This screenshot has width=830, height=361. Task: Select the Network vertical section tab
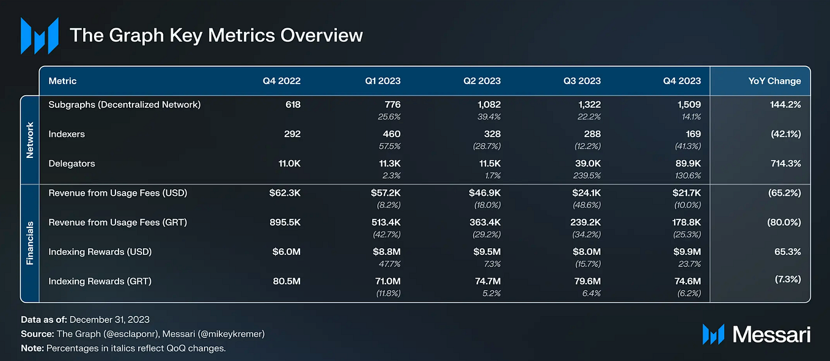pyautogui.click(x=29, y=140)
